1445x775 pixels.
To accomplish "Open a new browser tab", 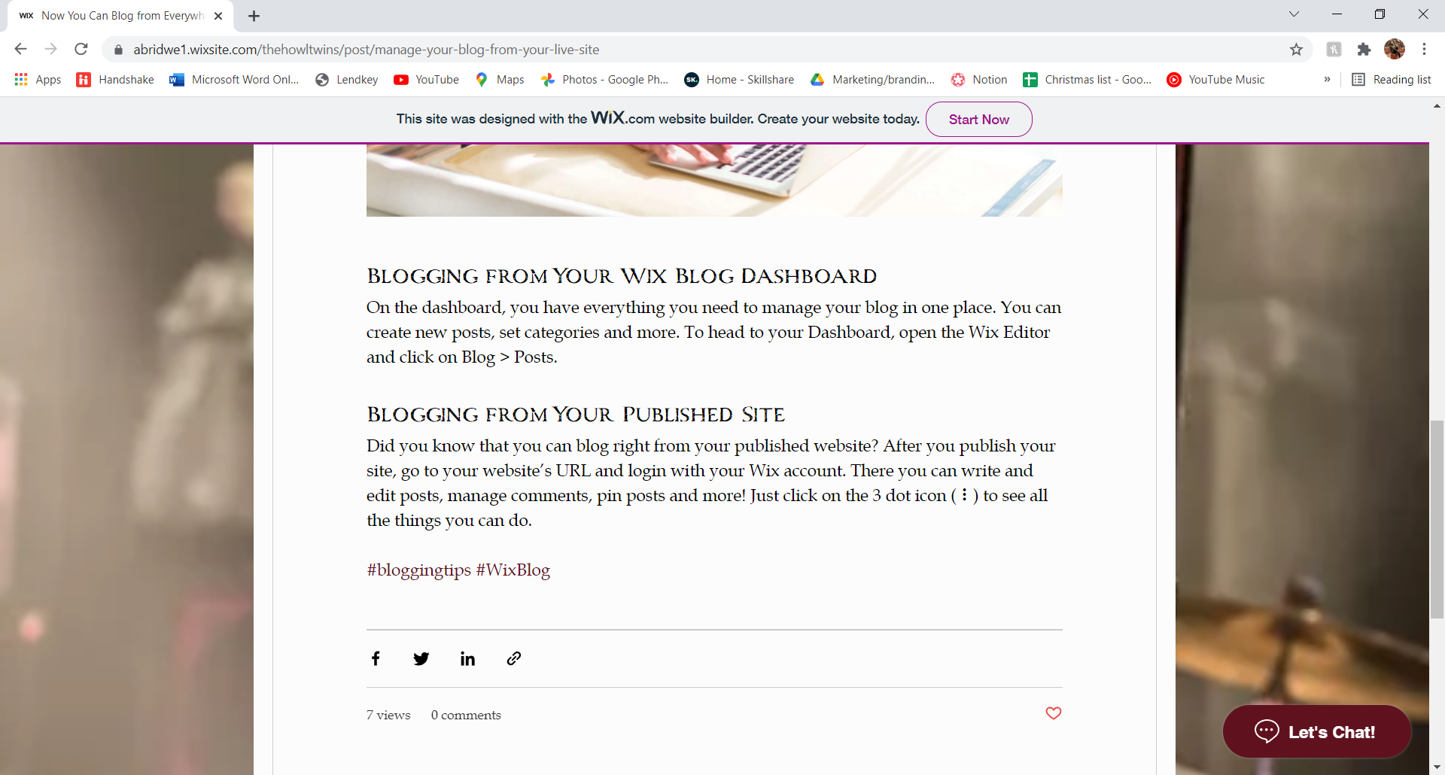I will (x=254, y=16).
